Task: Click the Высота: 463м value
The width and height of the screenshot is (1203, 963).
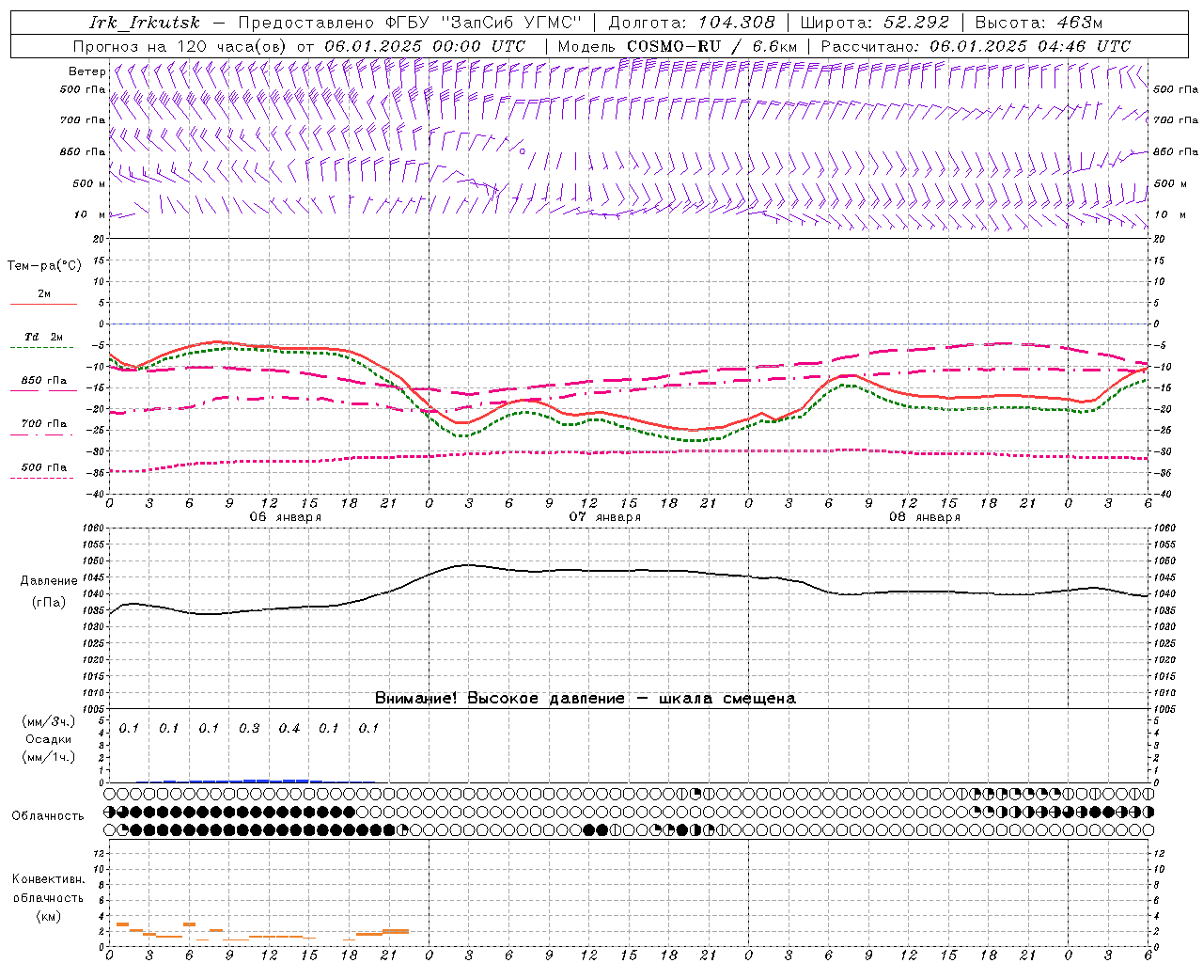Action: [x=1039, y=23]
